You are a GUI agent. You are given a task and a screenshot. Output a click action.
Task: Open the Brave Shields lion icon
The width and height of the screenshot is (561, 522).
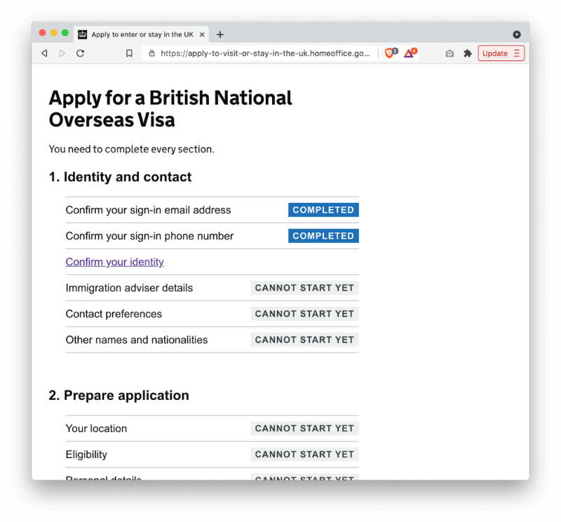click(391, 53)
